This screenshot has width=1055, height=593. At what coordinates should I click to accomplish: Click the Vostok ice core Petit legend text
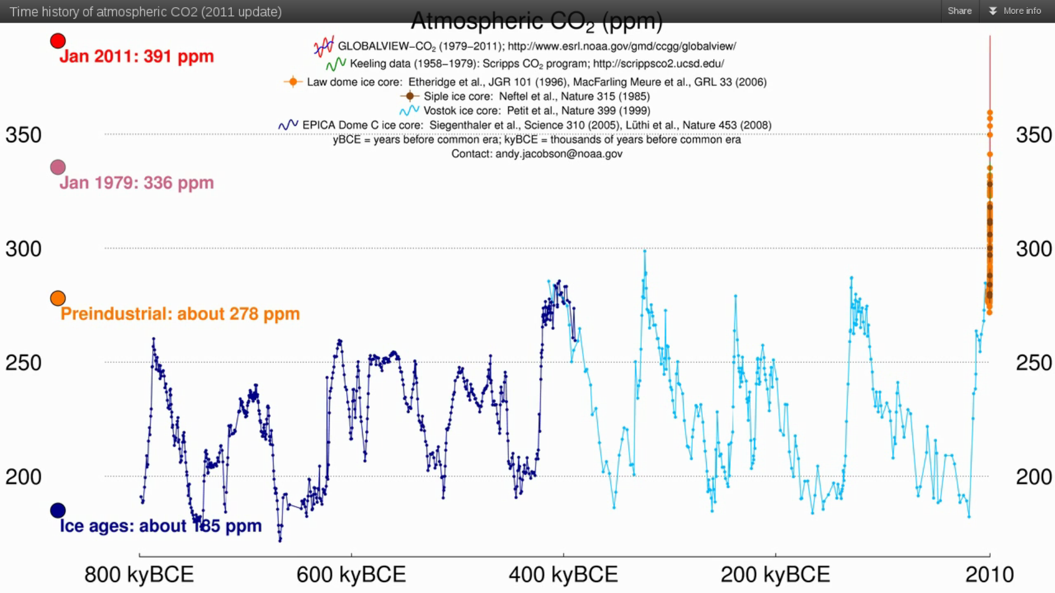point(537,110)
